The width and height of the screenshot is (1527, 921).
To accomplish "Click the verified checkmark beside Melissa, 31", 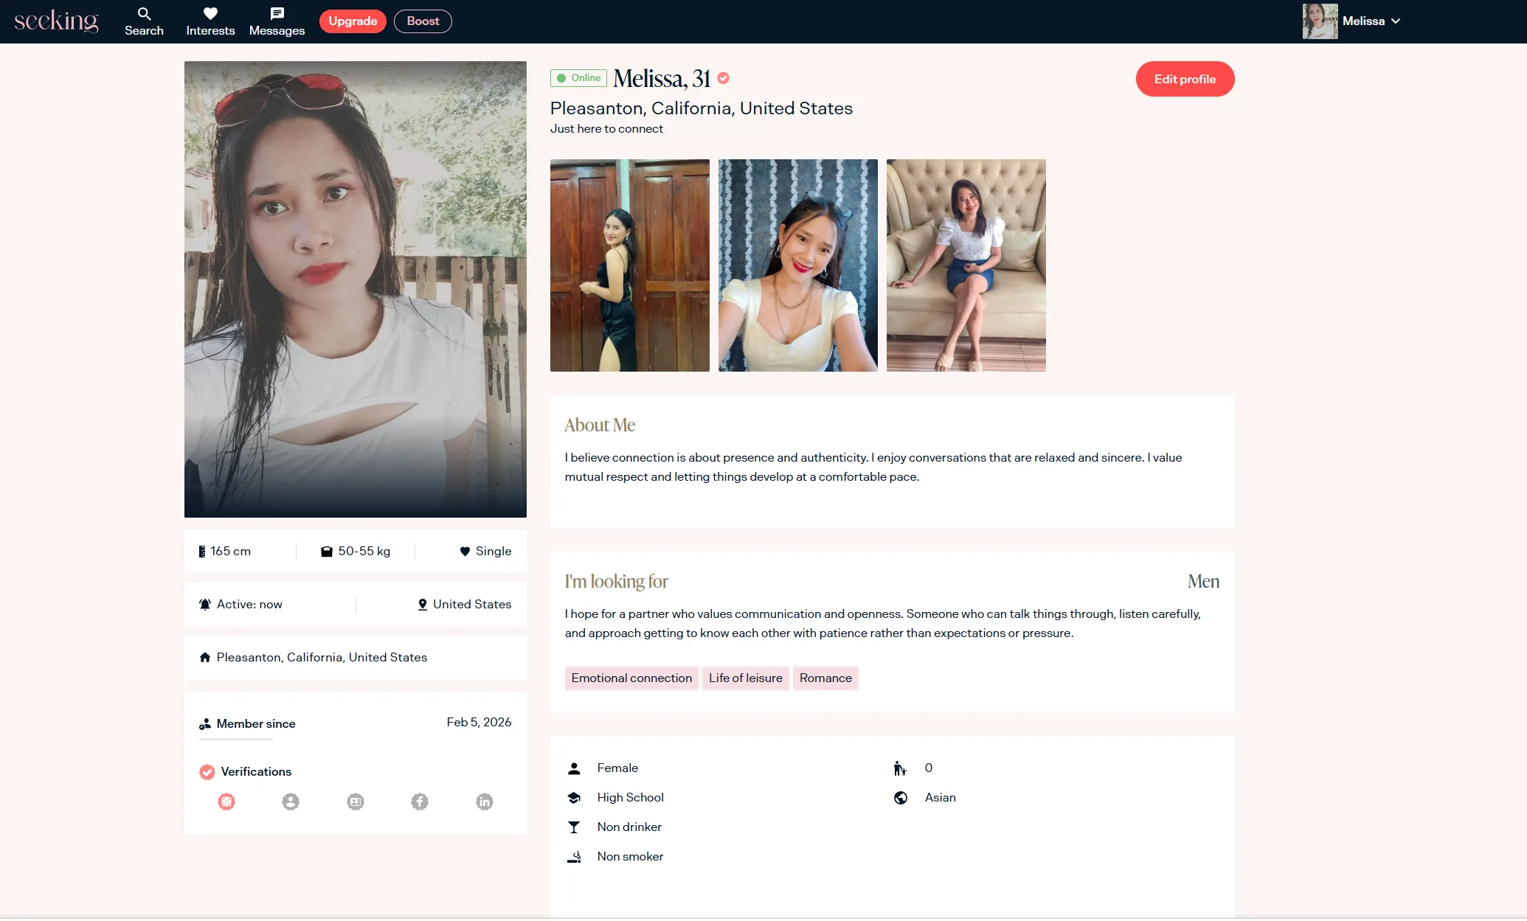I will 724,78.
